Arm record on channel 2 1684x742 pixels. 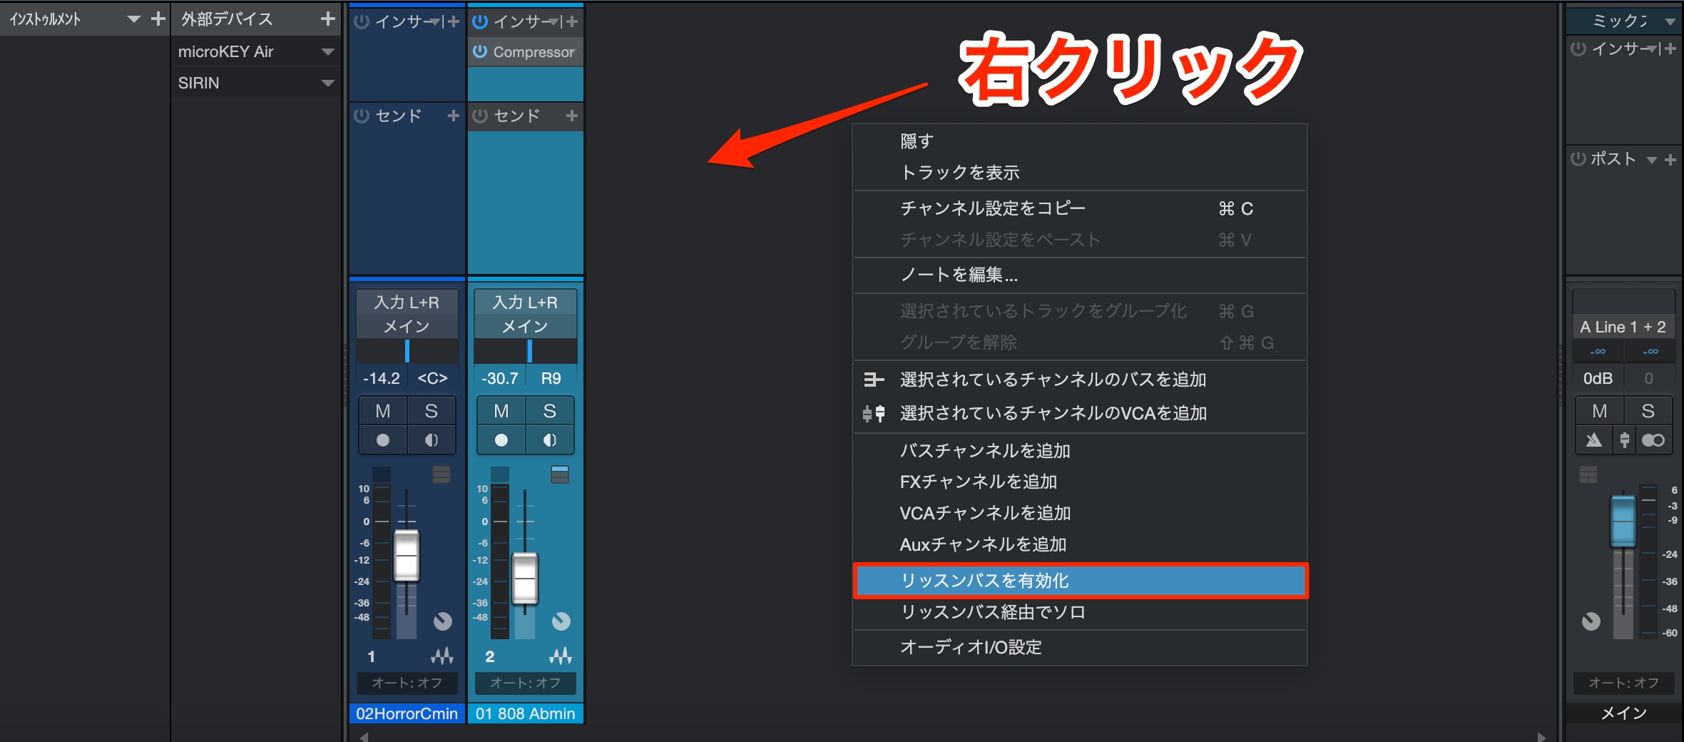tap(501, 440)
